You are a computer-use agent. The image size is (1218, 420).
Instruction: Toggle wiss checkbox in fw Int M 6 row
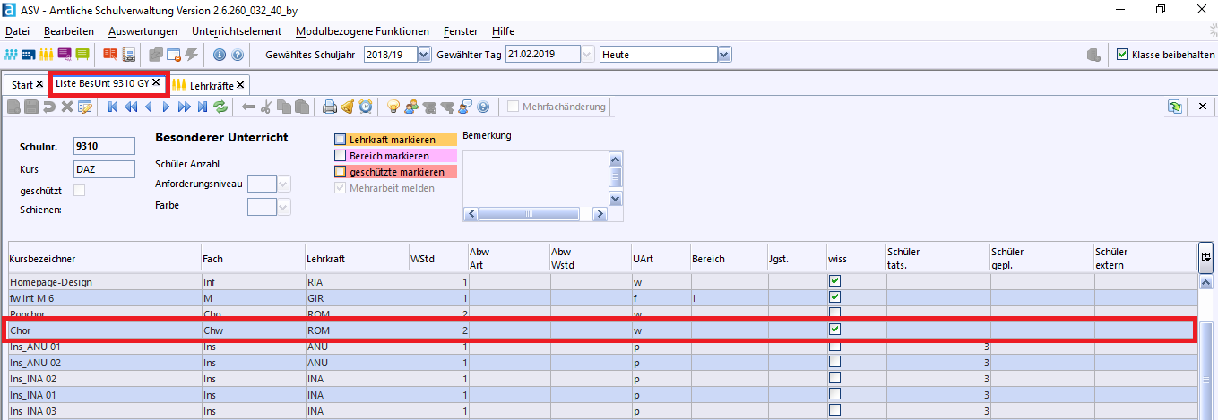point(835,297)
